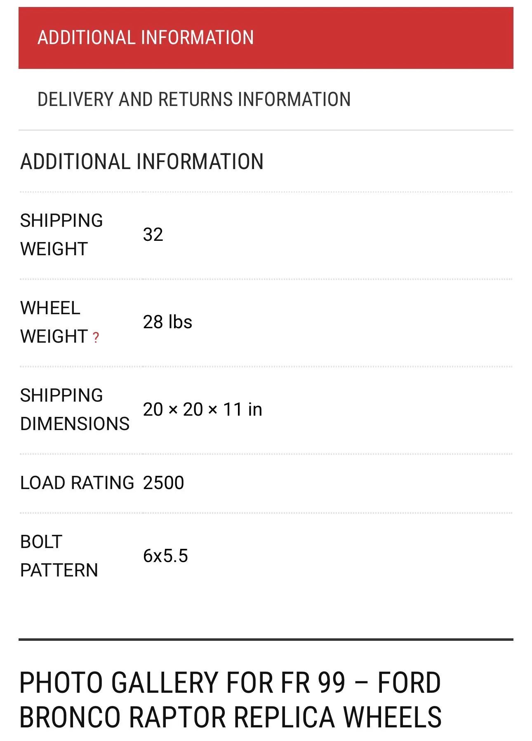Click the Load Rating label
This screenshot has height=741, width=532.
pos(77,482)
